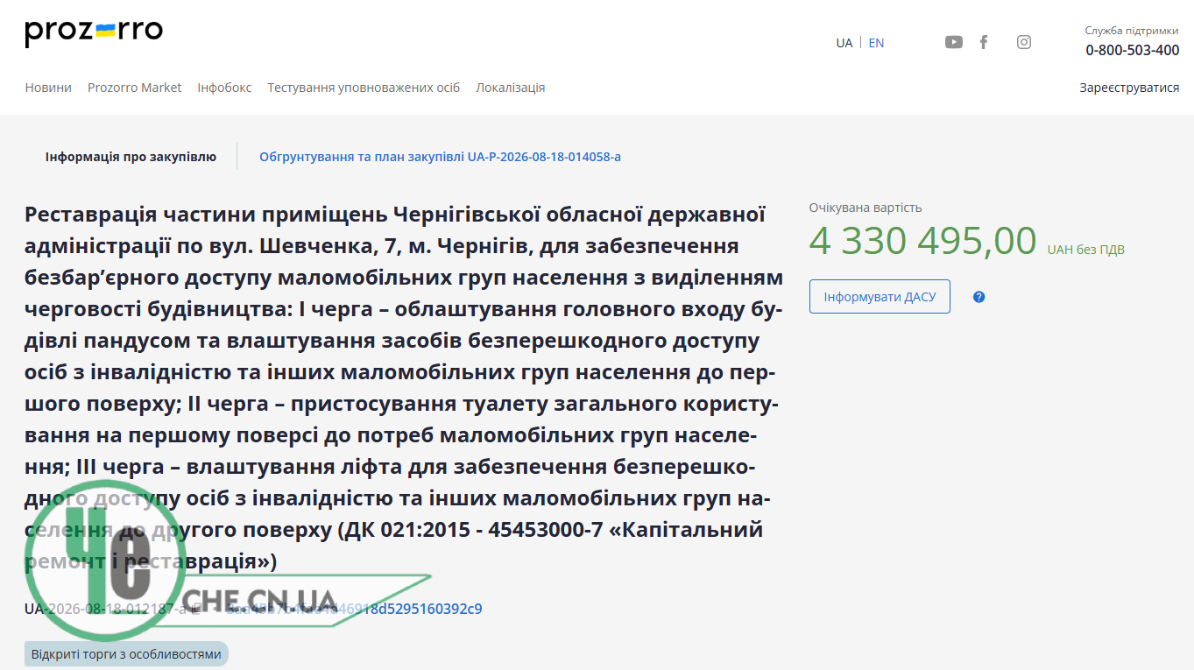Click the question mark help icon
This screenshot has width=1194, height=670.
click(979, 297)
